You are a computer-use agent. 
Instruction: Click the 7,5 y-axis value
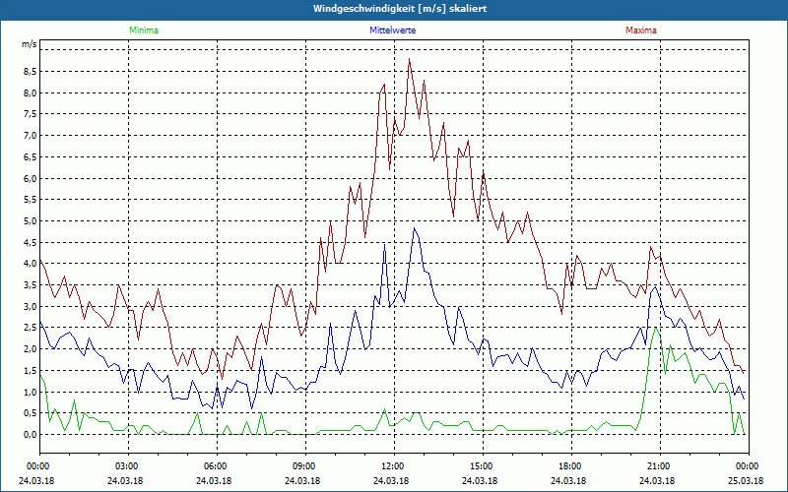click(30, 114)
